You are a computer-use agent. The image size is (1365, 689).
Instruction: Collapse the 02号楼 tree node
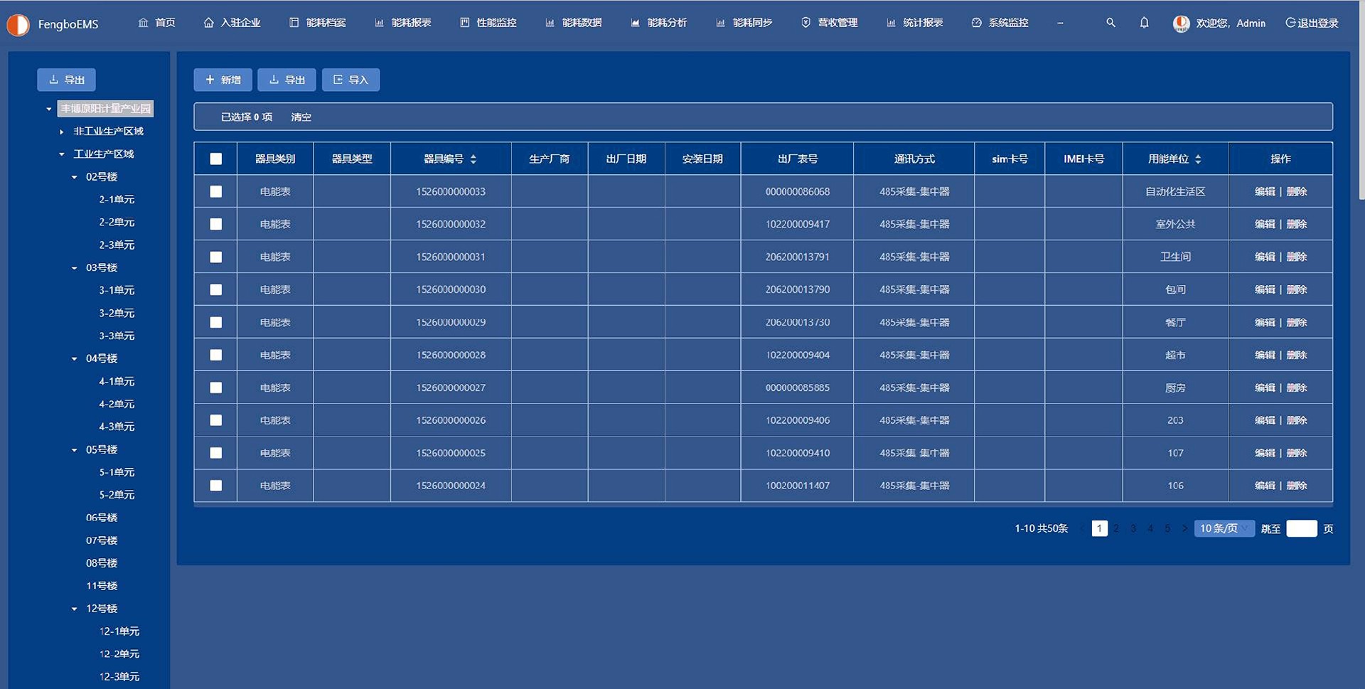(75, 177)
